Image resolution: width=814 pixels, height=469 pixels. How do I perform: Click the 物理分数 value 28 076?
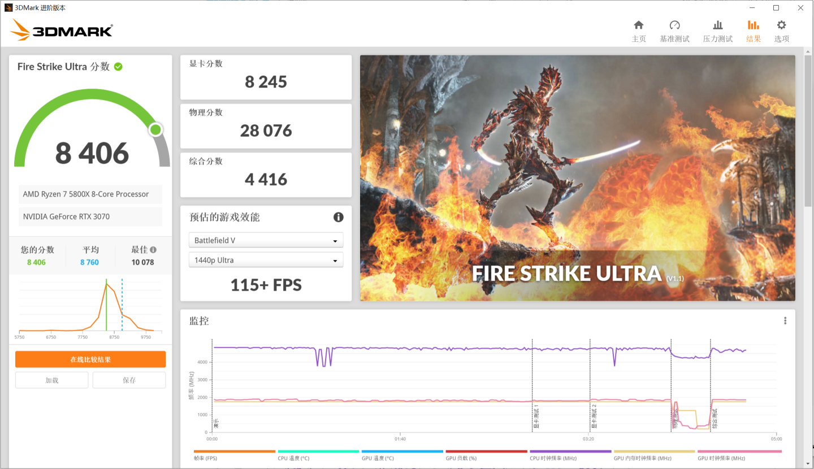(x=266, y=131)
